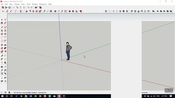Viewport: 175px width, 98px height.
Task: Select the Zoom magnifier in horizontal toolbar
Action: point(62,11)
